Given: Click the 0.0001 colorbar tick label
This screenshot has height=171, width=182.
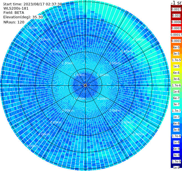Looking at the screenshot, I should click(x=176, y=41).
